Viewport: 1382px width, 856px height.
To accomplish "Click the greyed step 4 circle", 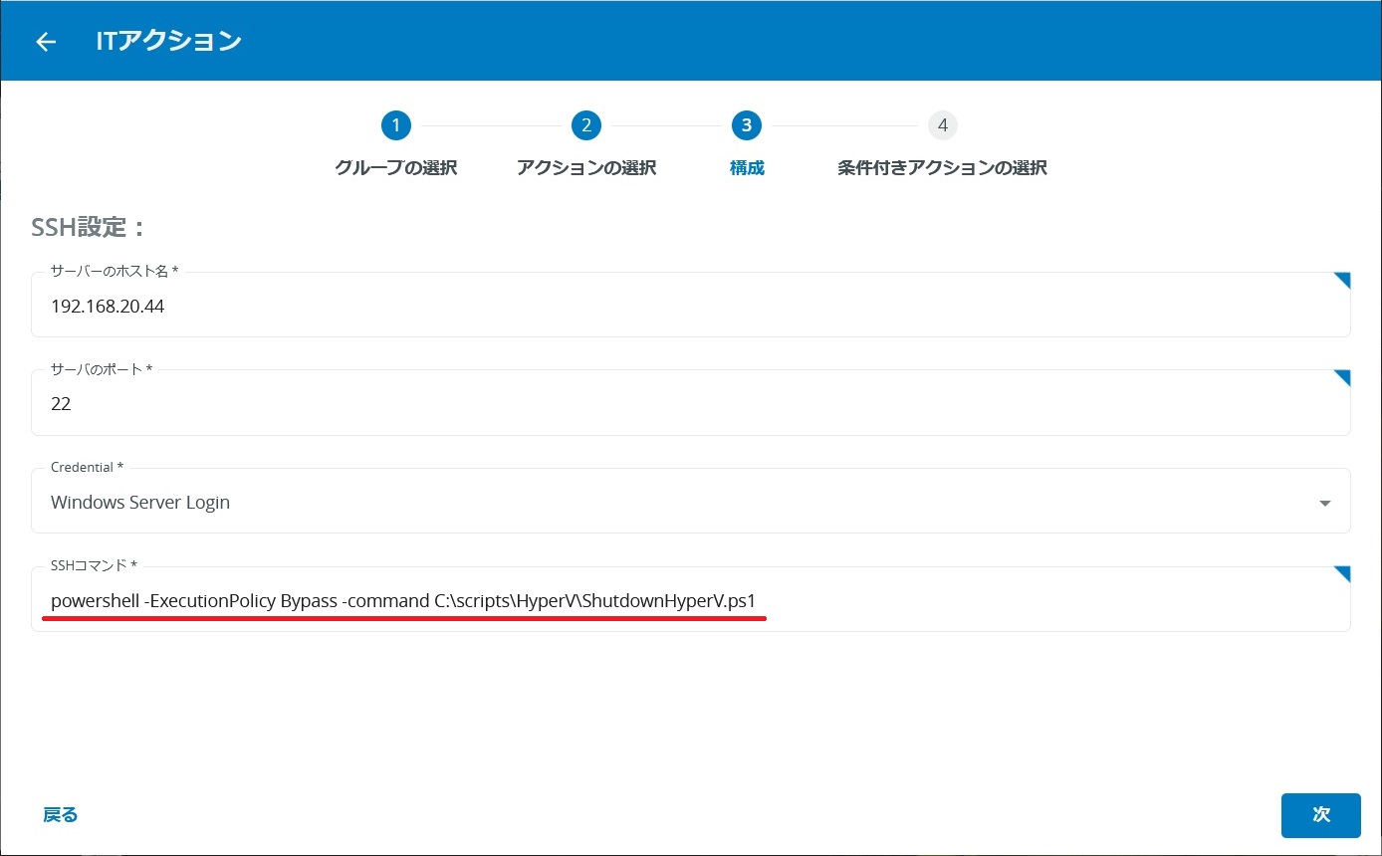I will click(942, 125).
